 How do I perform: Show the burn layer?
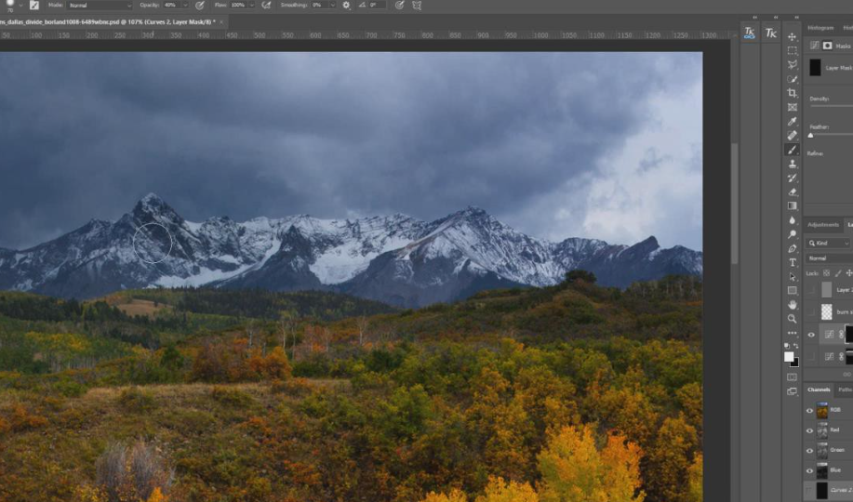point(811,311)
